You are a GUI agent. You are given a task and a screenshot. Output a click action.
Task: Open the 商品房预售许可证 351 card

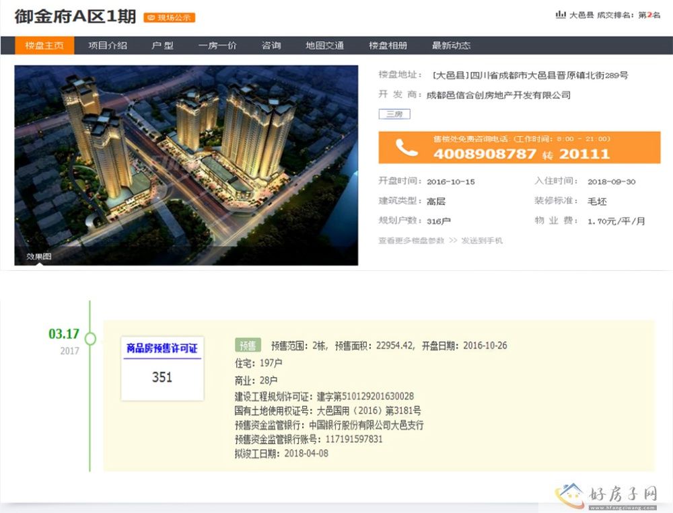[162, 368]
